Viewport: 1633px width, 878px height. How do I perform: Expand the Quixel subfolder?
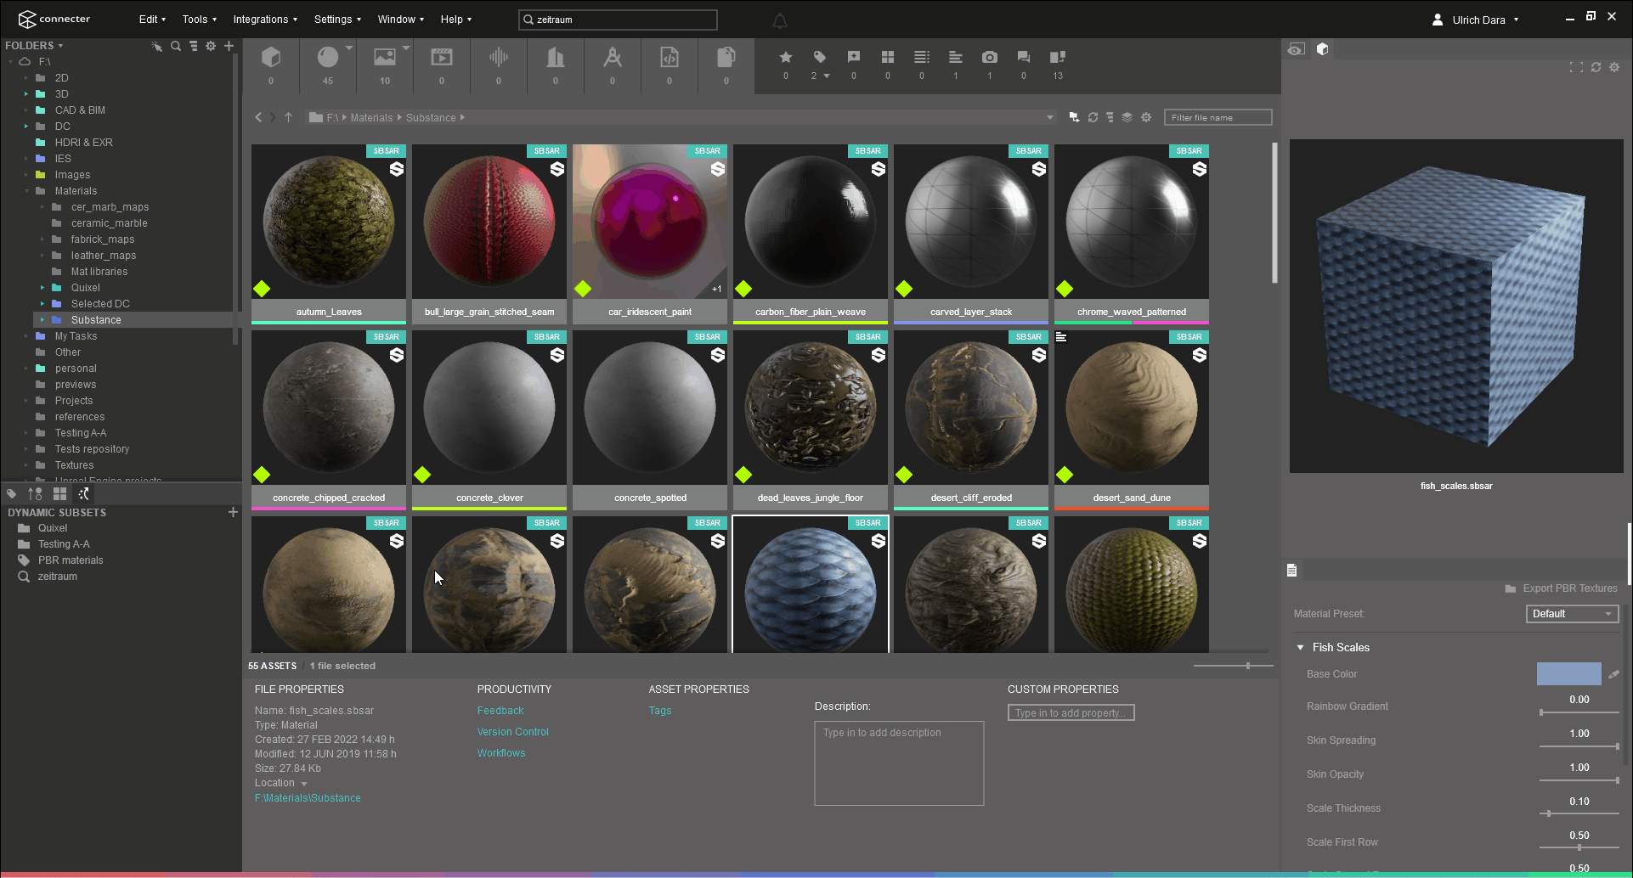click(x=42, y=288)
